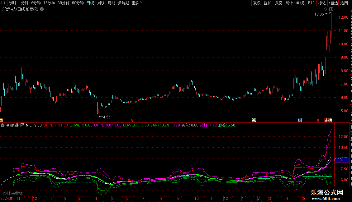The width and height of the screenshot is (352, 202).
Task: Click the blue 8.38 price tag
Action: point(342,160)
